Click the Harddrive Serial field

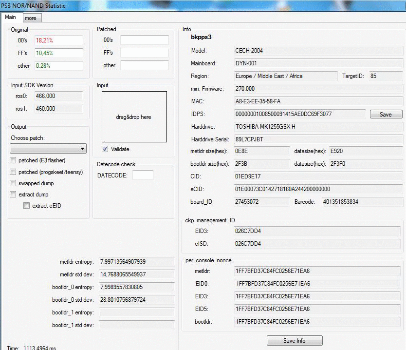click(x=318, y=139)
